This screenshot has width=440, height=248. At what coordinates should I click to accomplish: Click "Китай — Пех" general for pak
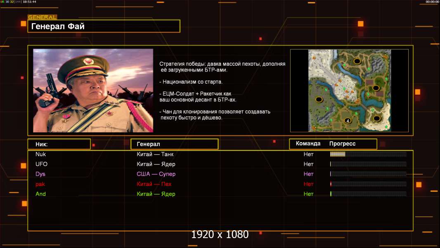(x=154, y=184)
